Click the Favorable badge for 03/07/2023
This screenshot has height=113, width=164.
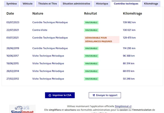91,22
